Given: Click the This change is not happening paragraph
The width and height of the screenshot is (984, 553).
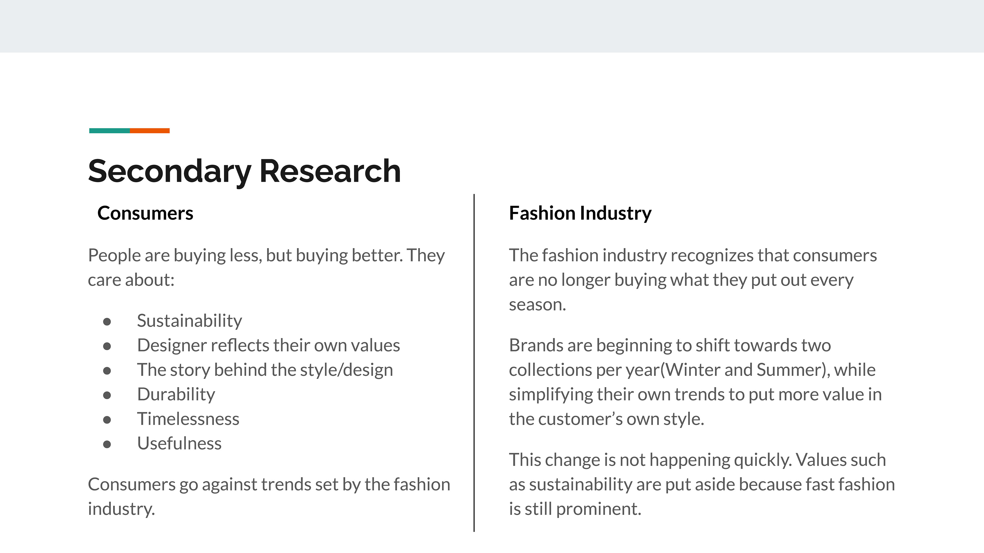Looking at the screenshot, I should click(702, 484).
